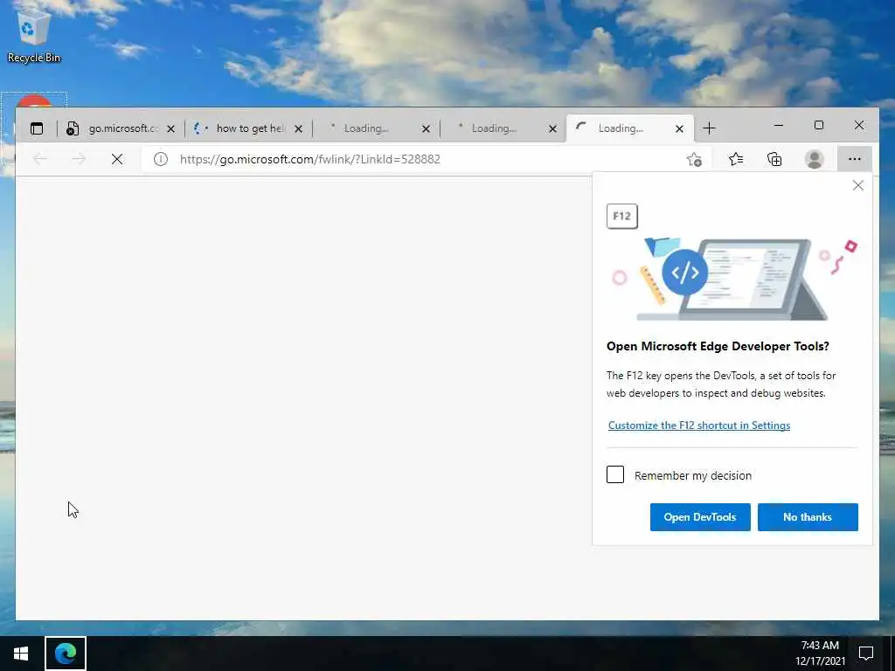Open the Recycle Bin desktop icon

coord(33,35)
